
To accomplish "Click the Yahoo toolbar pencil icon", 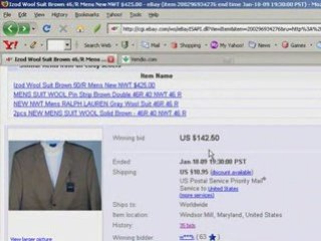I will click(33, 45).
